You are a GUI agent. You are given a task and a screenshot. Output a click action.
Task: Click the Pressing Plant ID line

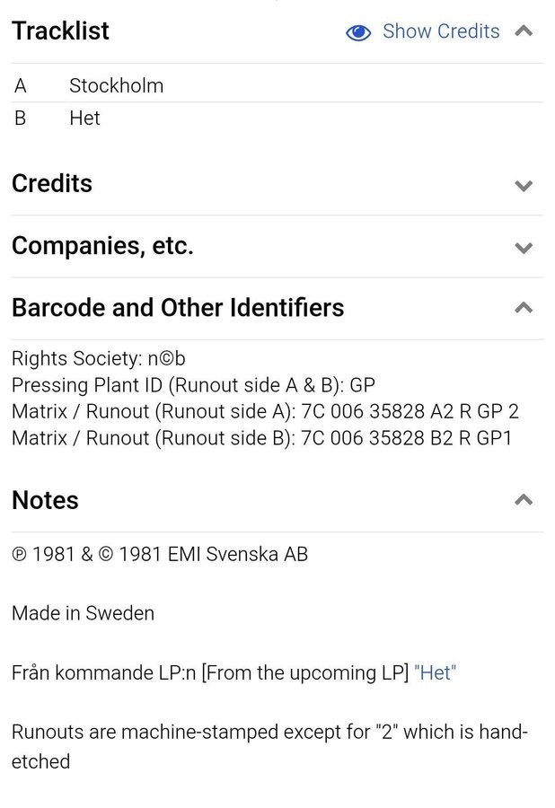click(x=193, y=385)
